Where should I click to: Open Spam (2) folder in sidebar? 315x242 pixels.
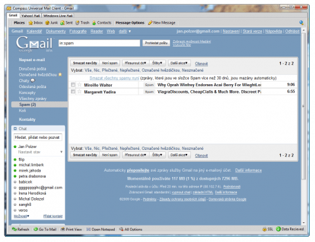coord(28,105)
